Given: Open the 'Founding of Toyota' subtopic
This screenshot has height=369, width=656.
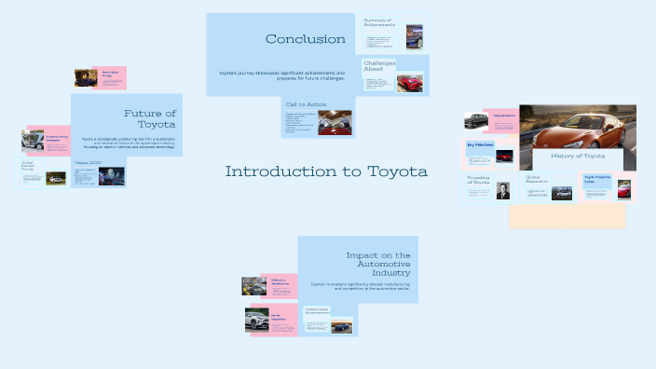Looking at the screenshot, I should [x=478, y=180].
